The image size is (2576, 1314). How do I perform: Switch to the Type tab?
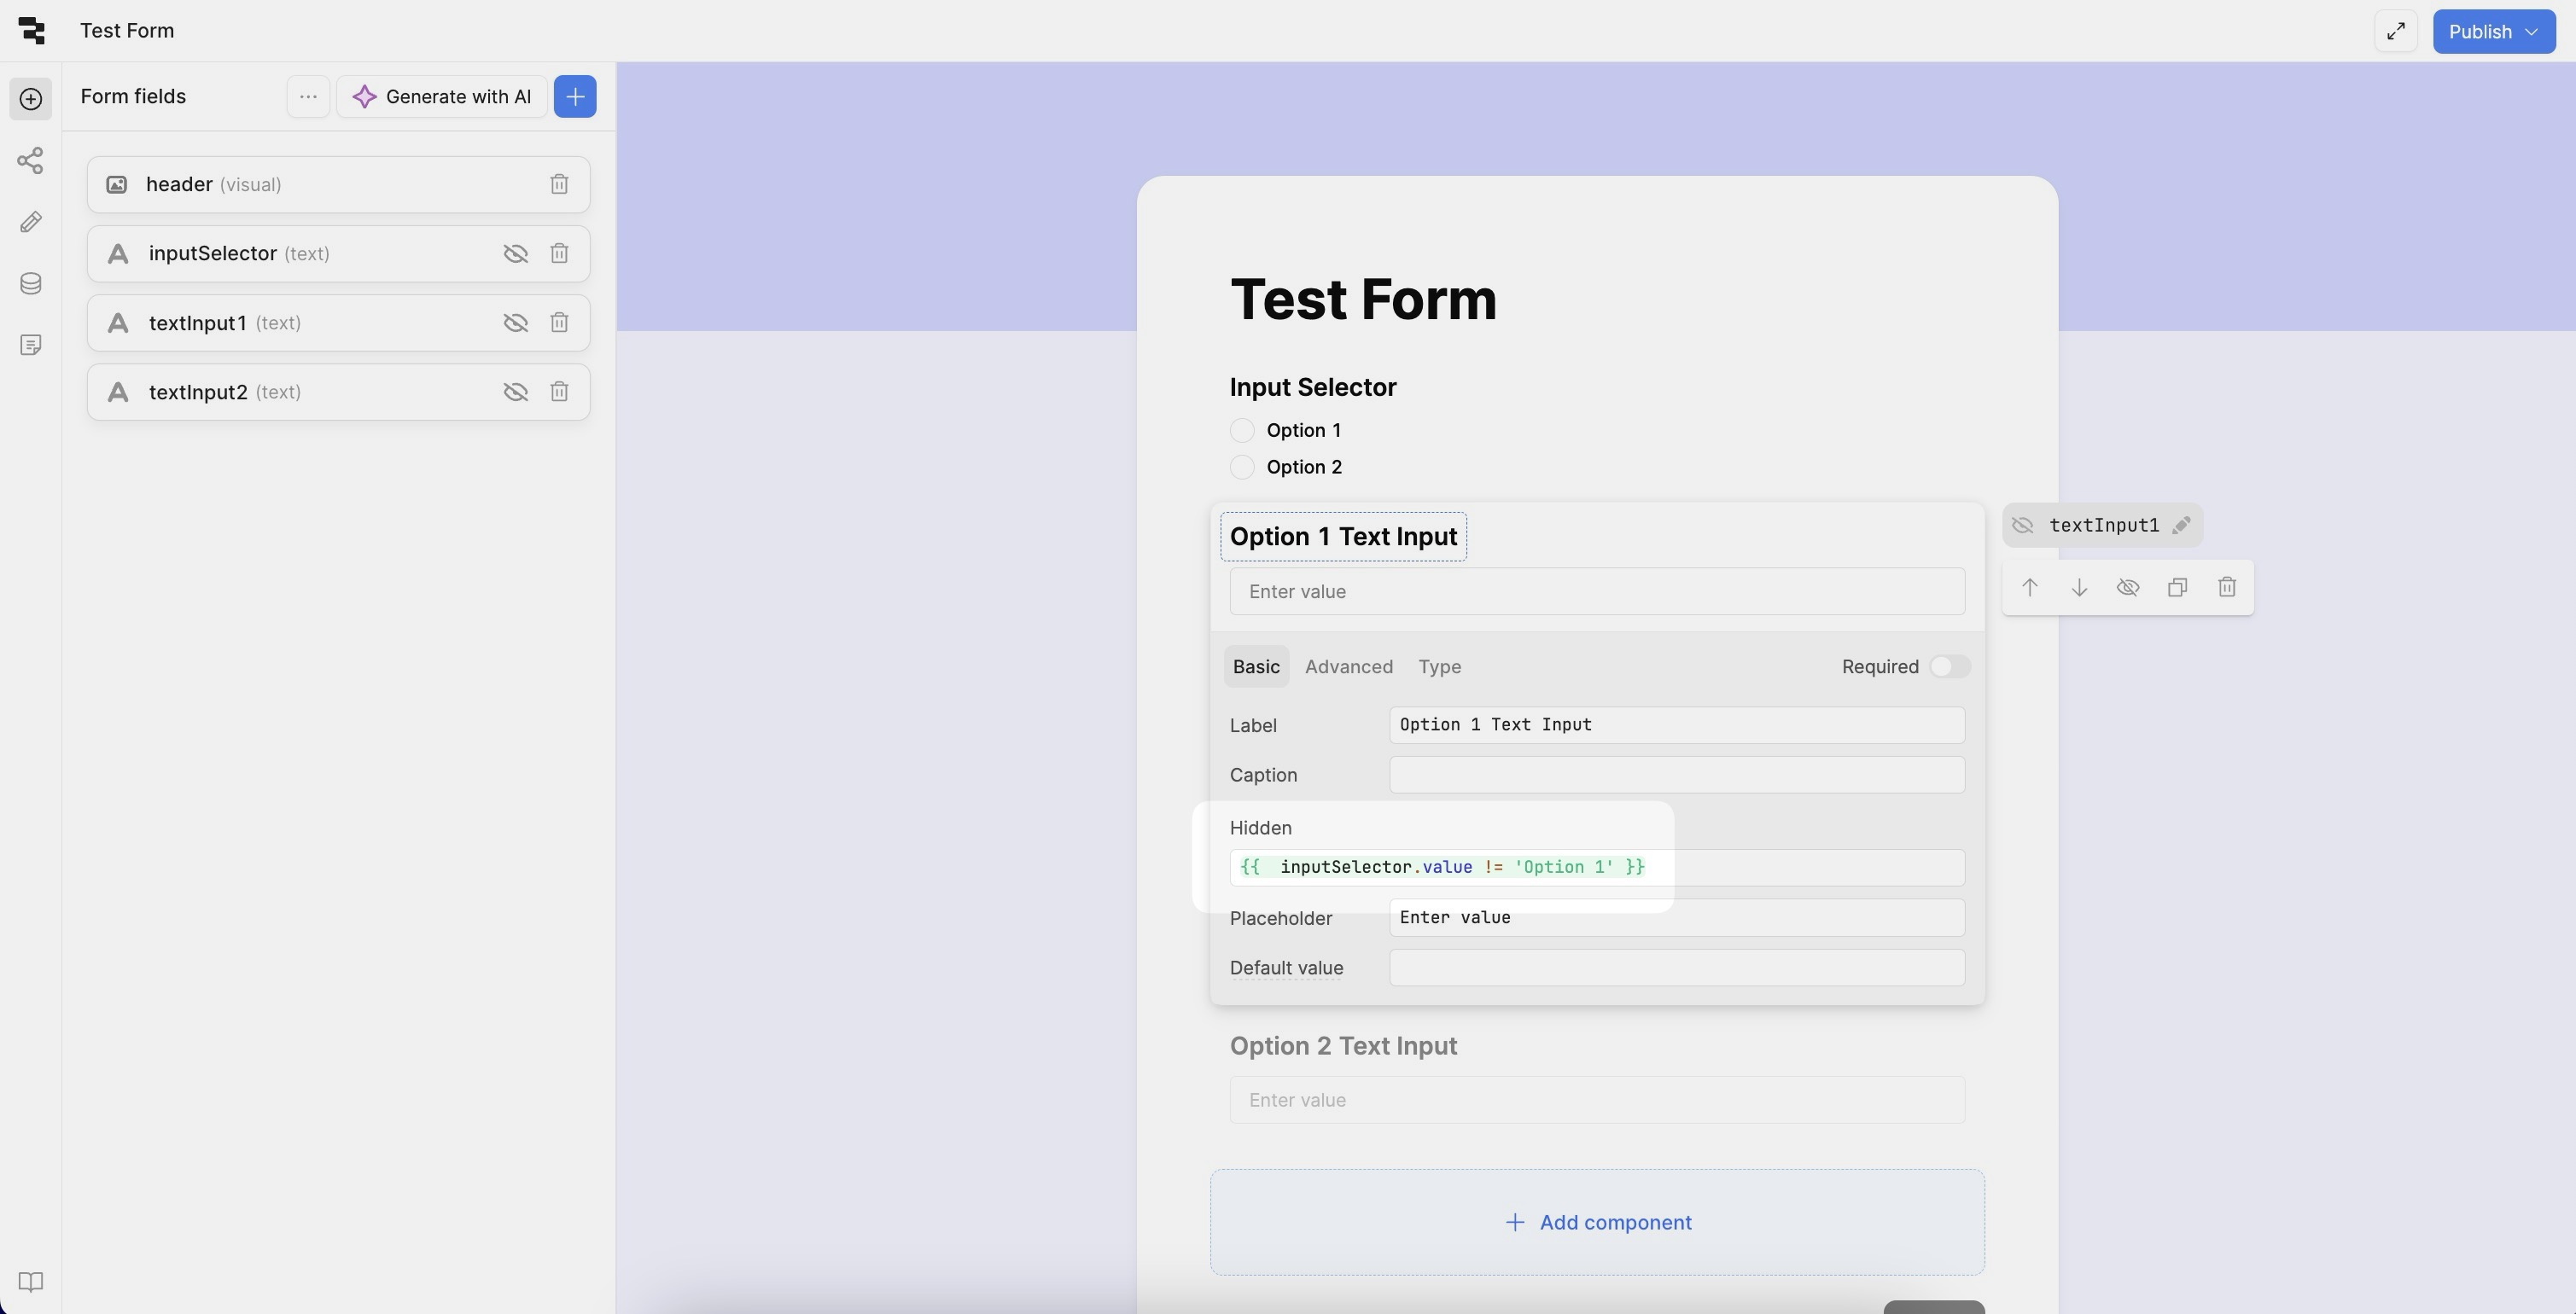tap(1439, 667)
